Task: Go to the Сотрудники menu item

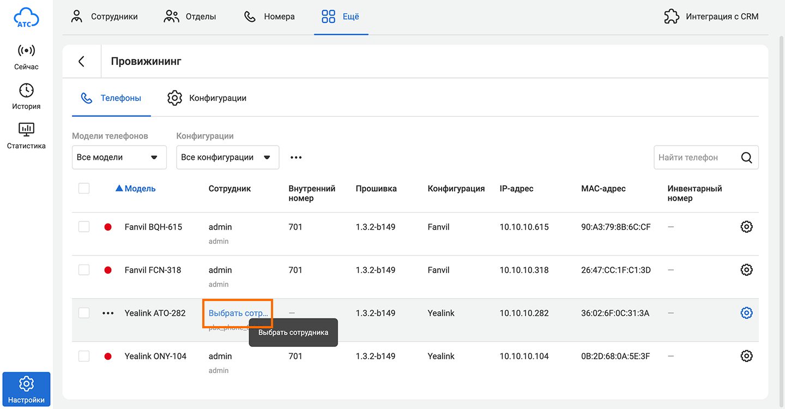Action: point(105,16)
